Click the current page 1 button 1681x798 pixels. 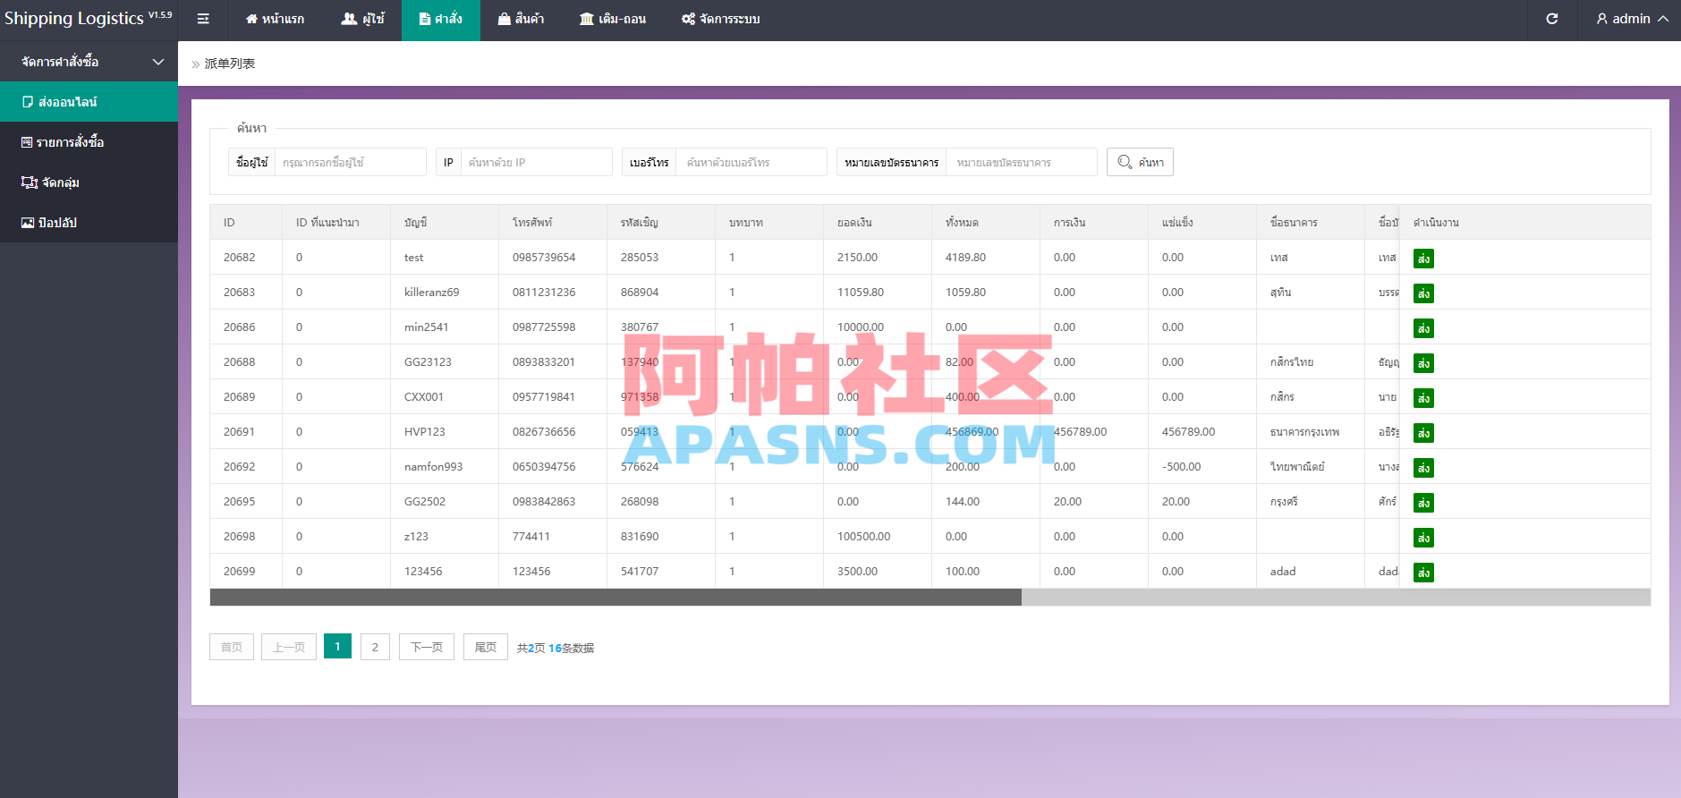[337, 646]
